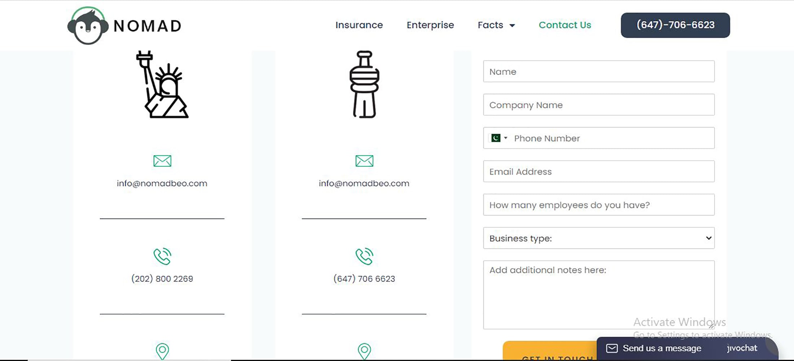Click the location pin under the US phone number
The width and height of the screenshot is (794, 361).
[x=162, y=351]
